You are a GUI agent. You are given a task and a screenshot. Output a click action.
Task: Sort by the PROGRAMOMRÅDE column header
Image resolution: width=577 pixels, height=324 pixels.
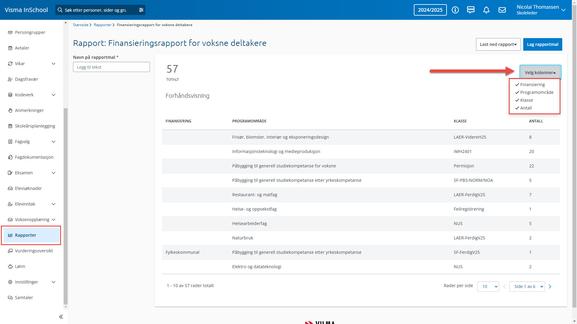[x=249, y=121]
